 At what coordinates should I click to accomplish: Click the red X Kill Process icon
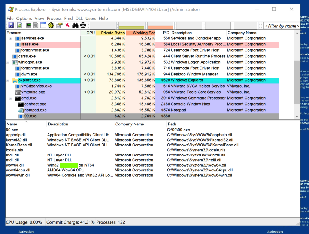tap(67, 25)
